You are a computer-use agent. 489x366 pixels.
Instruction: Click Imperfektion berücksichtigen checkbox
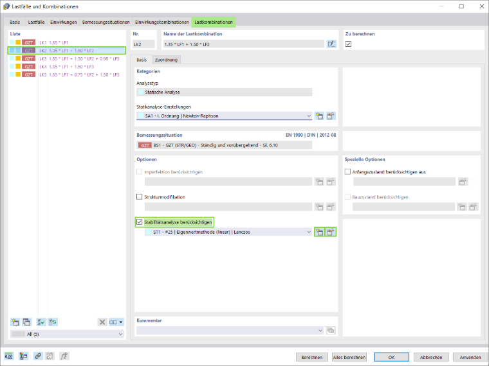140,171
